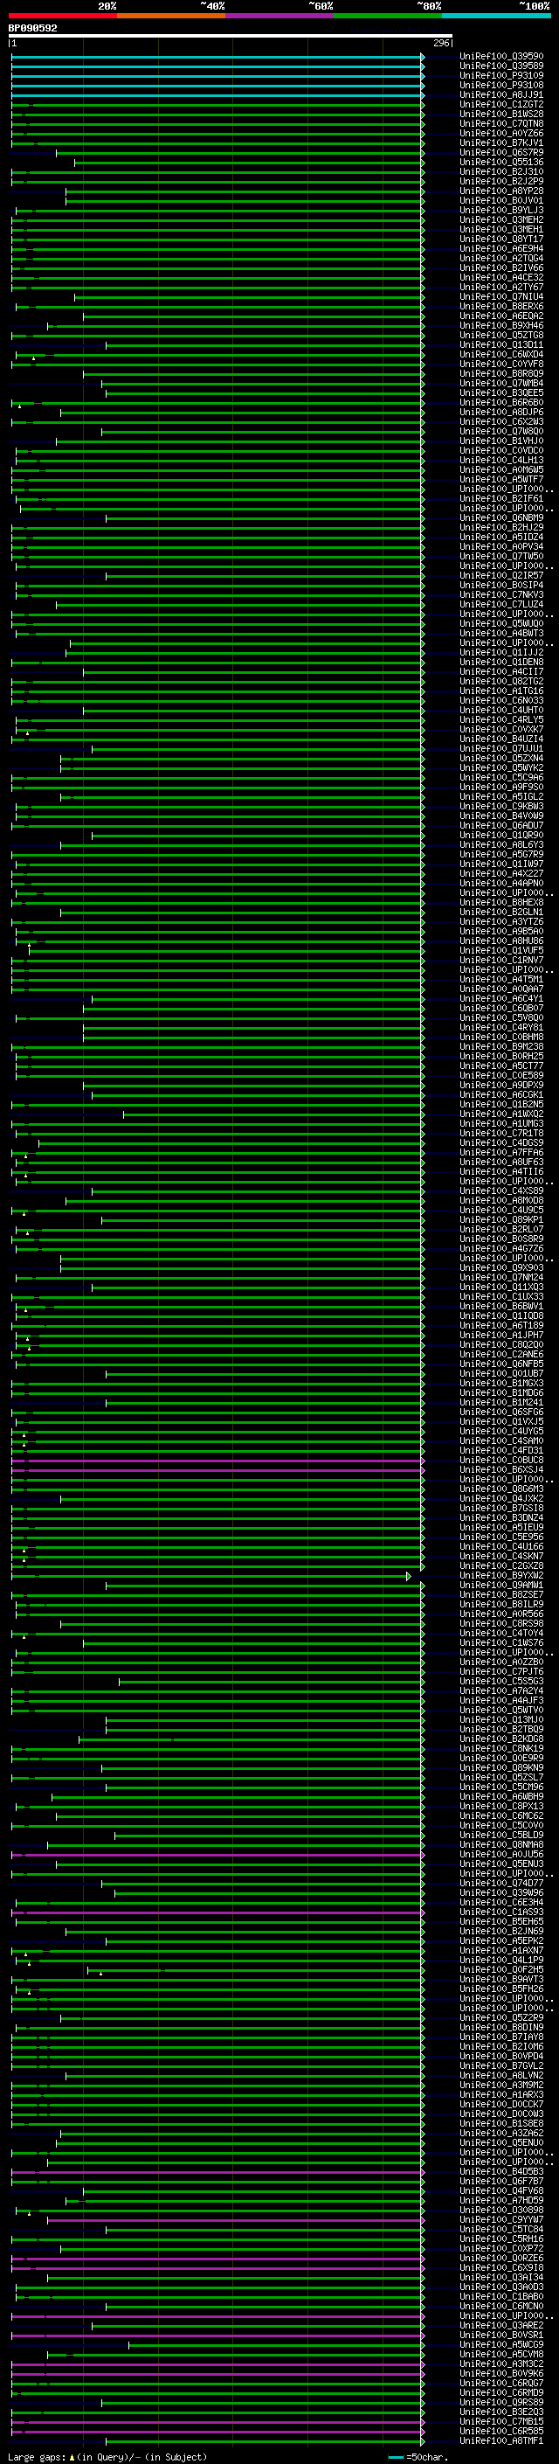
Task: Click the shortened arrowhead of hit B9YXW2
Action: click(409, 1575)
